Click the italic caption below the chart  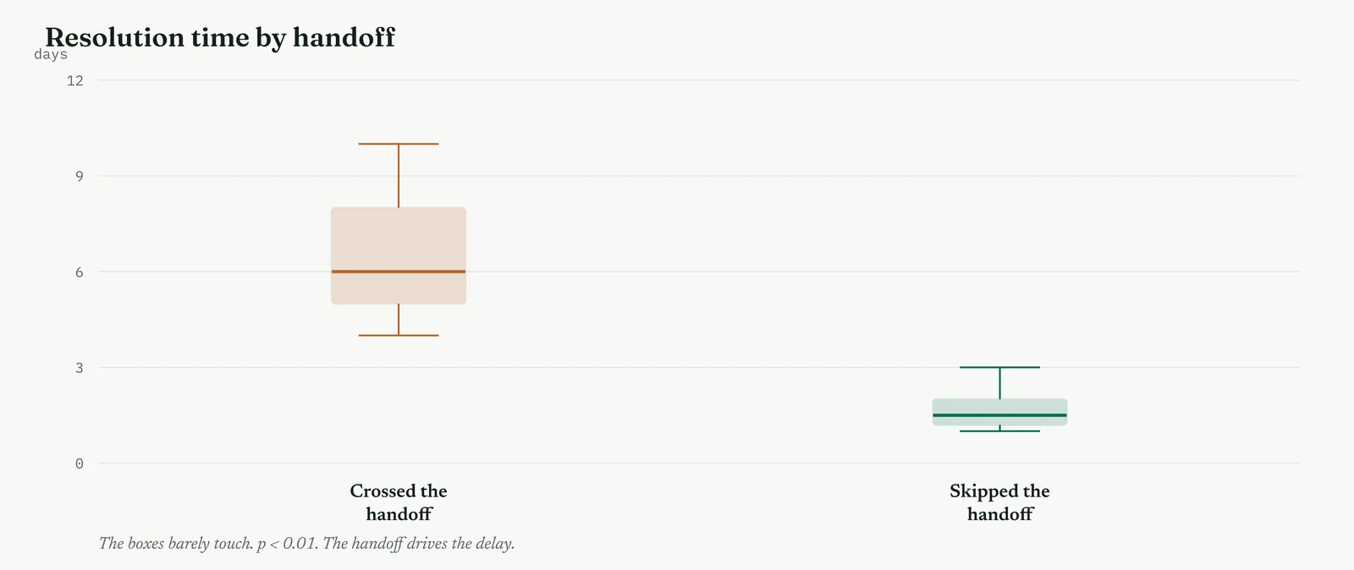coord(306,543)
